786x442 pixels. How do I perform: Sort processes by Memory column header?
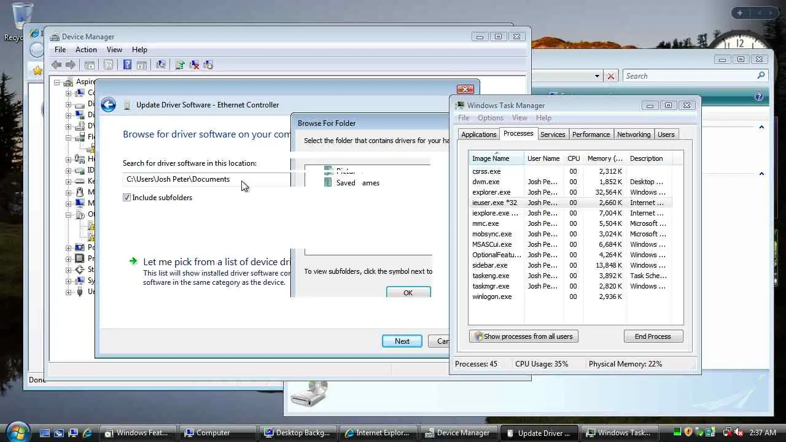click(605, 158)
